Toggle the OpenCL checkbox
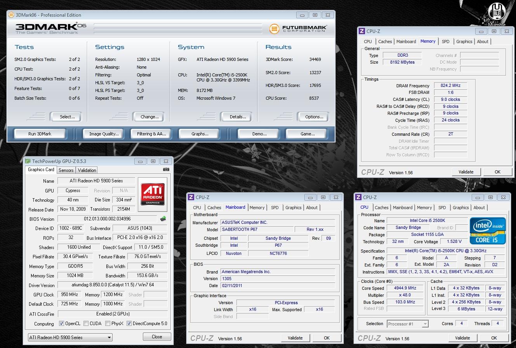Image resolution: width=516 pixels, height=348 pixels. tap(61, 324)
